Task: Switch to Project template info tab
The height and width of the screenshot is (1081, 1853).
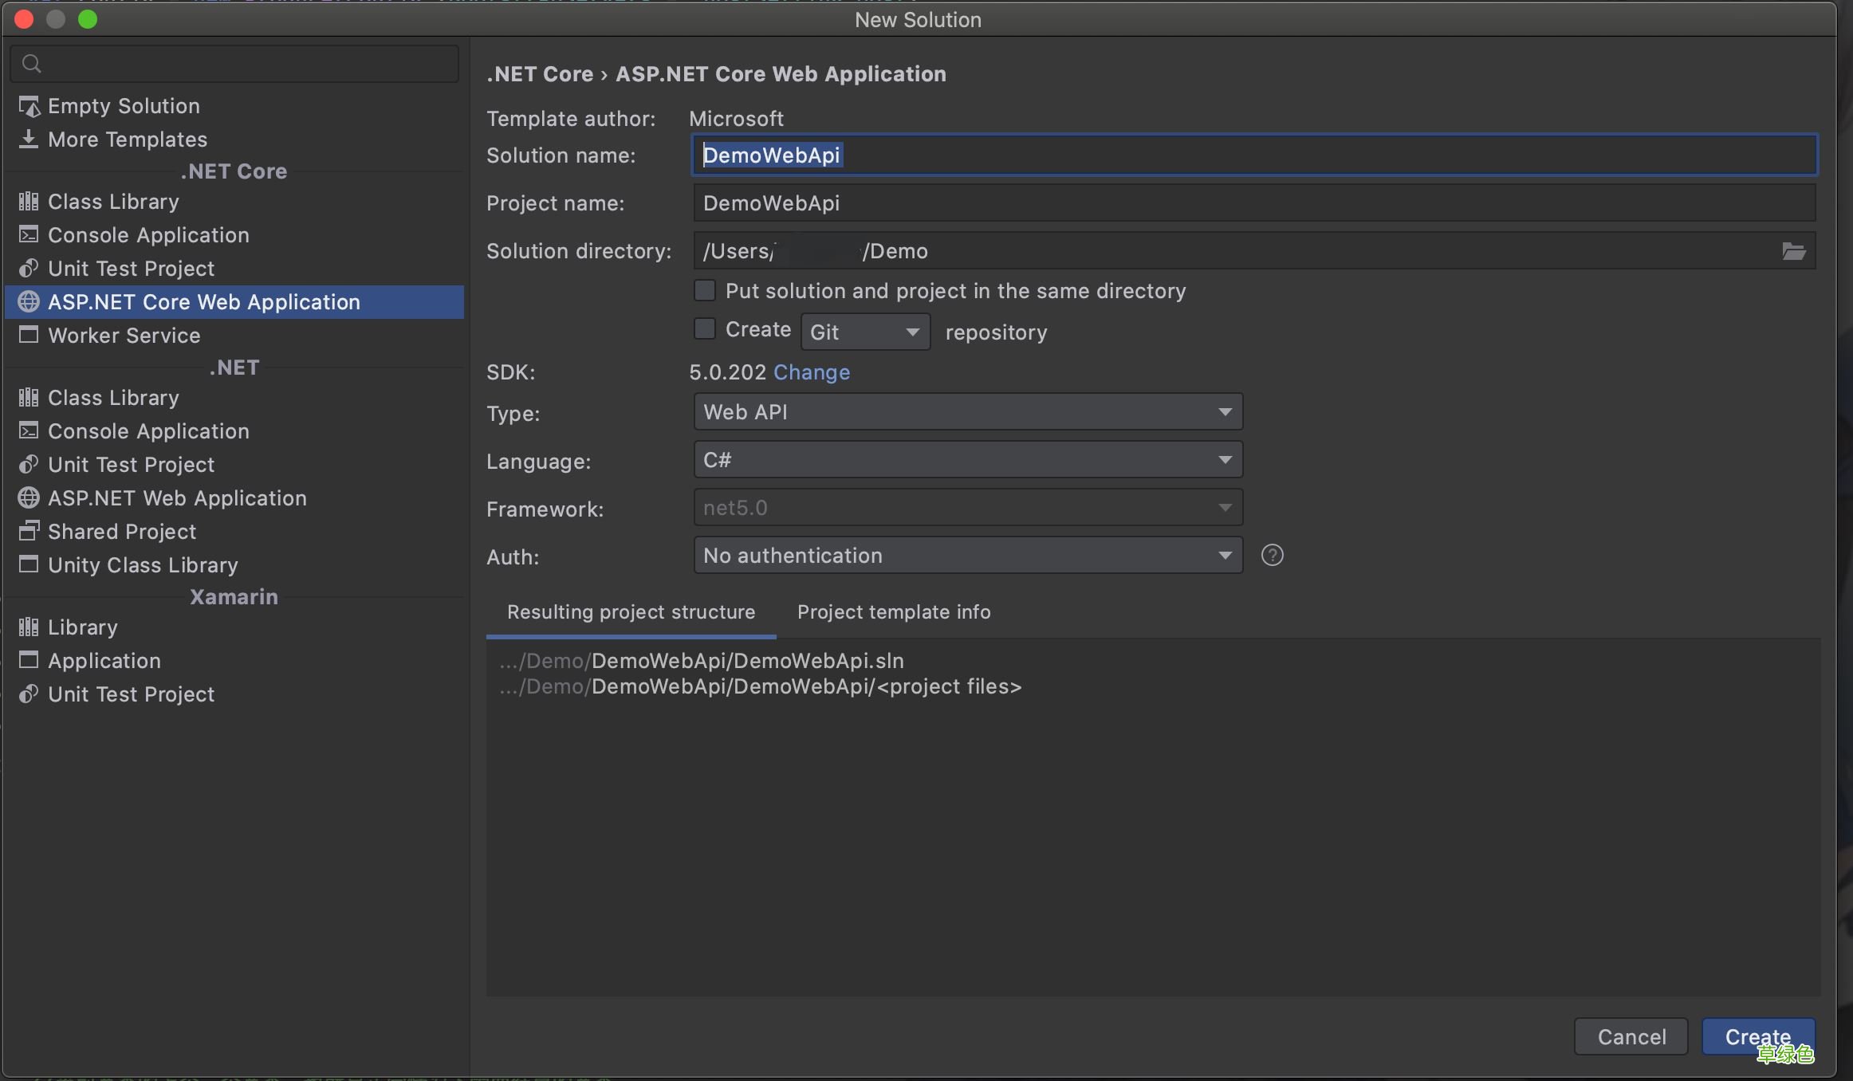Action: 894,612
